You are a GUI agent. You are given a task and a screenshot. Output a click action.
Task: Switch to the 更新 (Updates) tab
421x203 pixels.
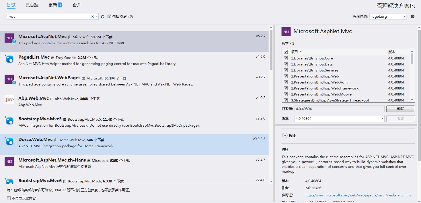click(x=55, y=5)
